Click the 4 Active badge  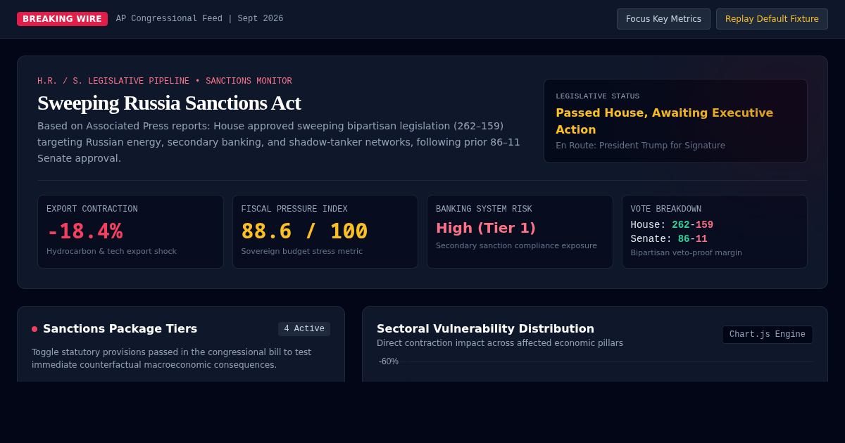coord(304,329)
